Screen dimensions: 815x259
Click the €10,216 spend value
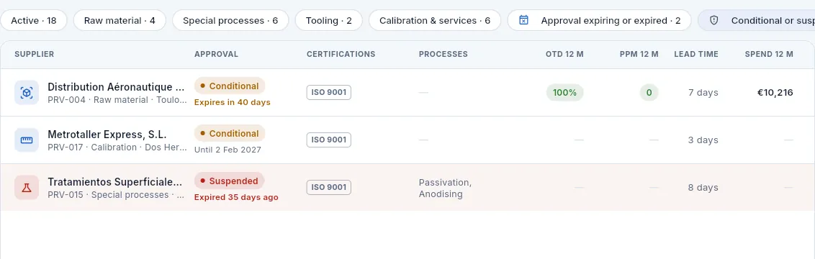[775, 92]
